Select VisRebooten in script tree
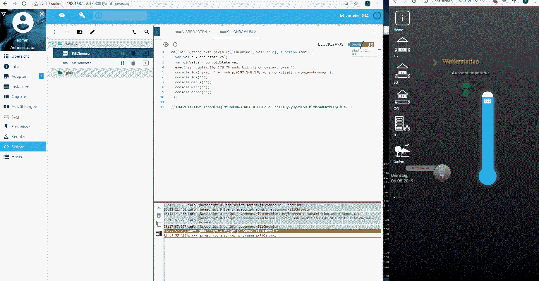The image size is (539, 281). point(82,63)
